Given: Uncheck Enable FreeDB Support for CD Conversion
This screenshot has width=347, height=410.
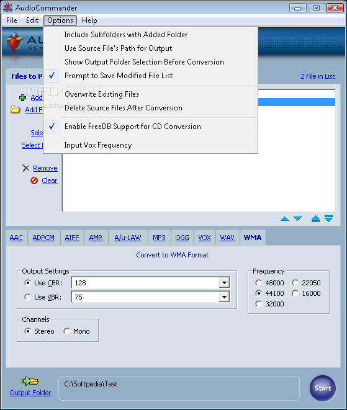Looking at the screenshot, I should tap(150, 127).
